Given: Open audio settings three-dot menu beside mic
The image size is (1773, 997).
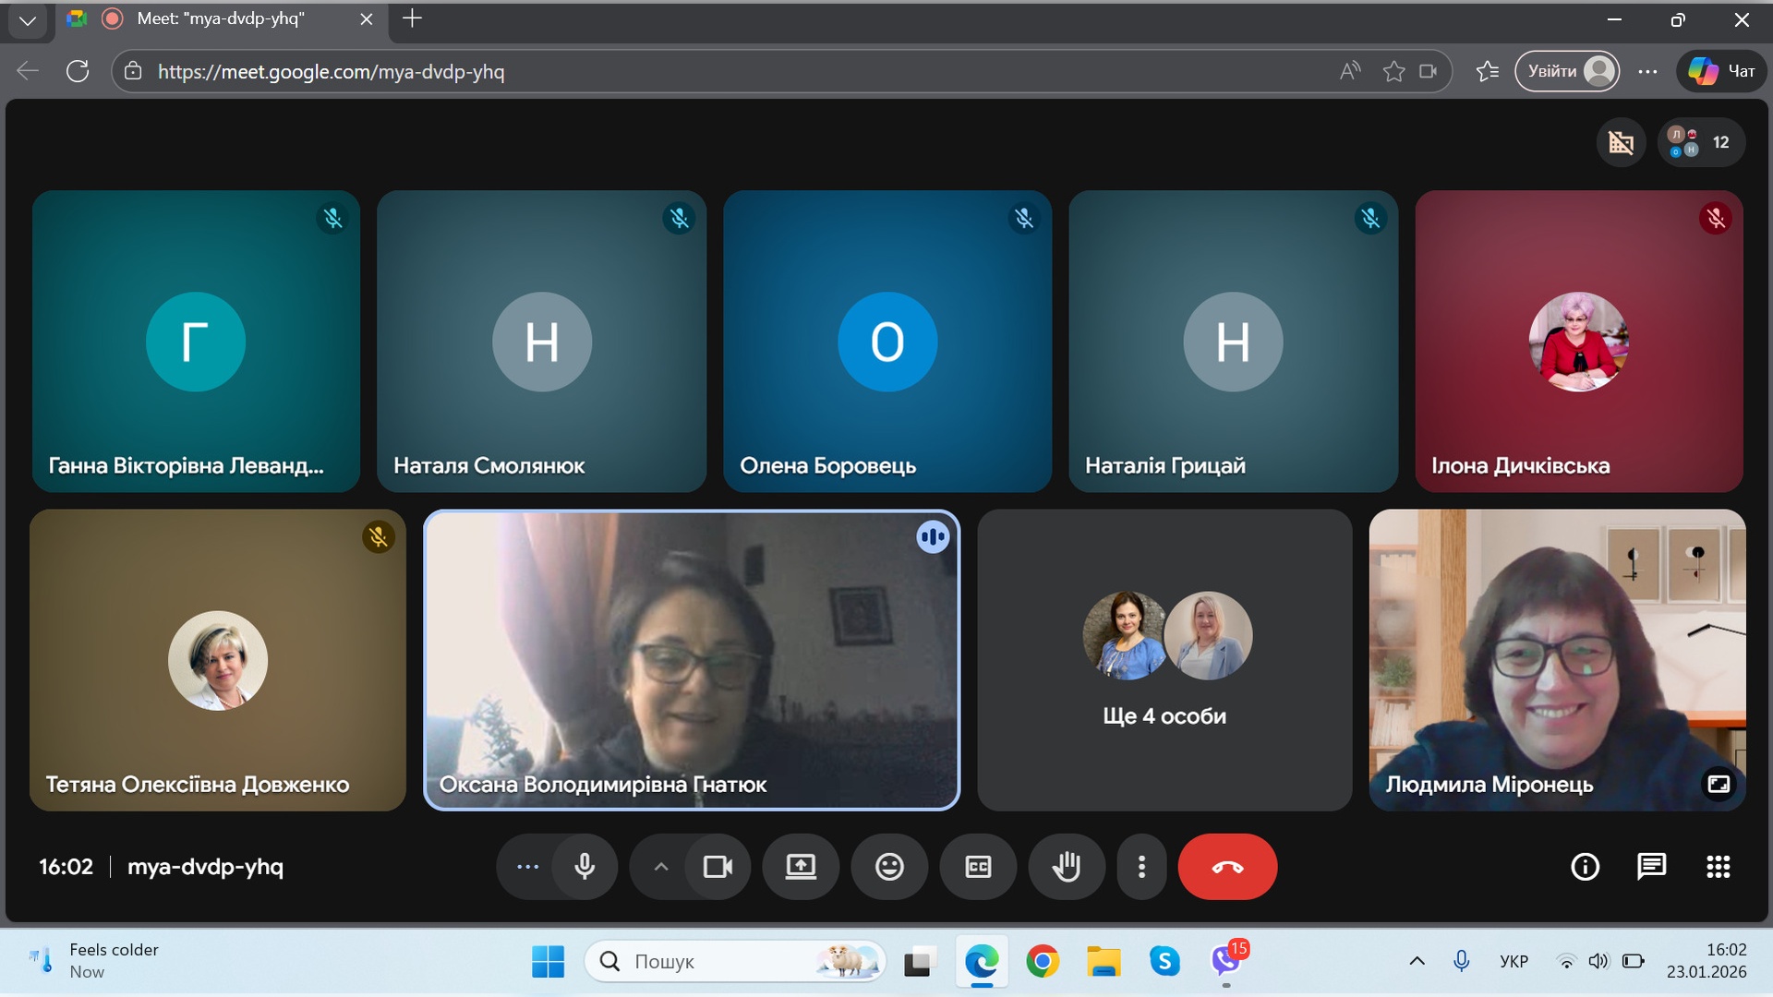Looking at the screenshot, I should click(527, 867).
